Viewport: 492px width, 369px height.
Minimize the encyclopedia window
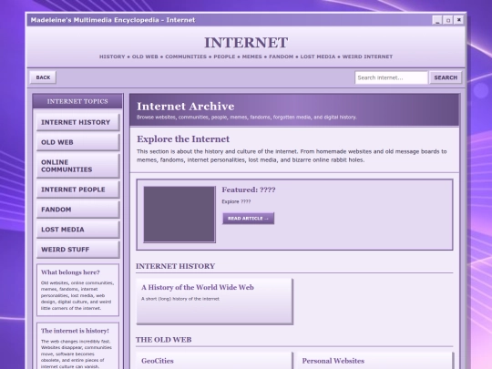coord(437,20)
